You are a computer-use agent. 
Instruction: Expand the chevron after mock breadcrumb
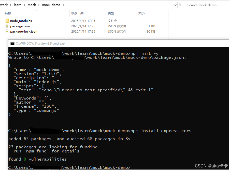pos(39,5)
